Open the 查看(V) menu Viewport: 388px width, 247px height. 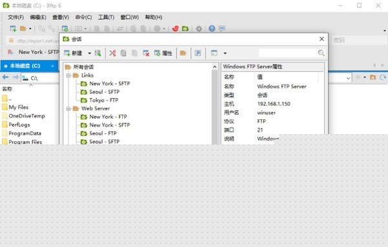click(61, 17)
